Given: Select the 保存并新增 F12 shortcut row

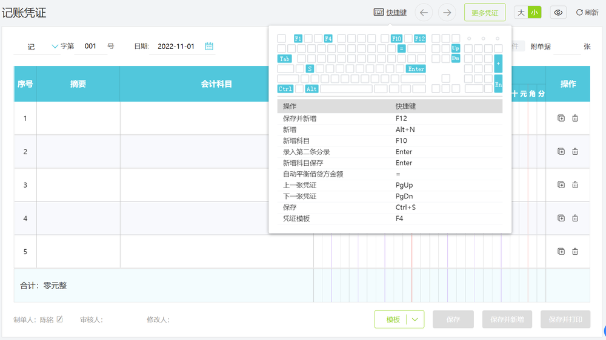Looking at the screenshot, I should coord(390,119).
